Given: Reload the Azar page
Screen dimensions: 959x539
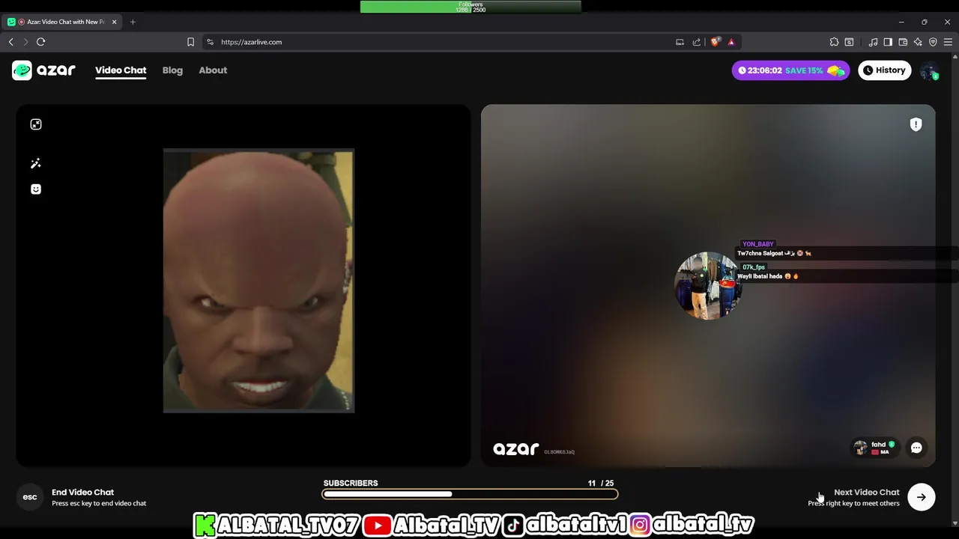Looking at the screenshot, I should [x=41, y=42].
